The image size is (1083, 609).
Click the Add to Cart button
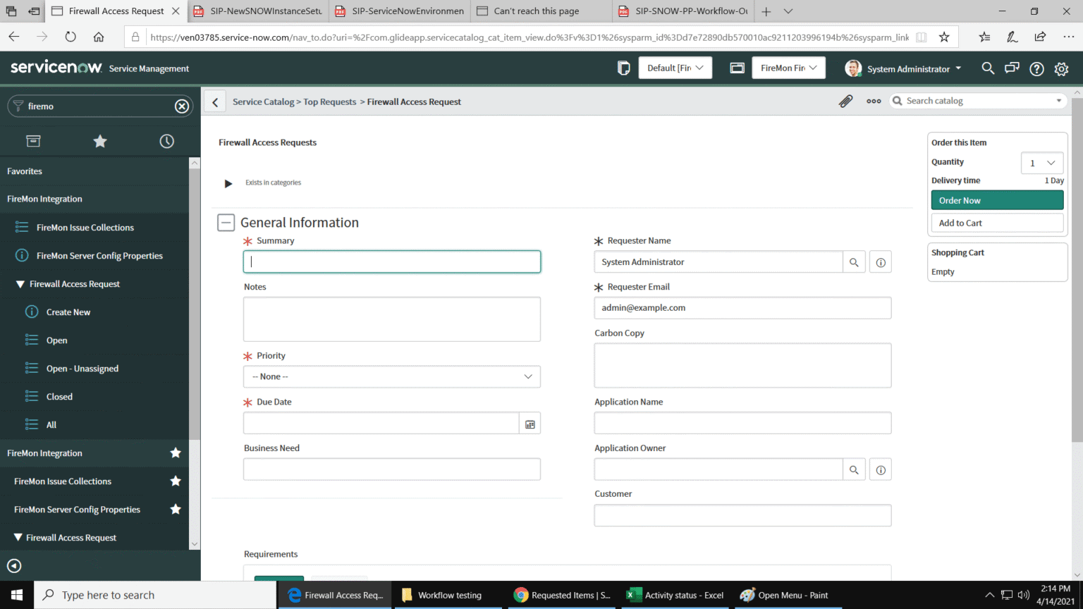[996, 223]
